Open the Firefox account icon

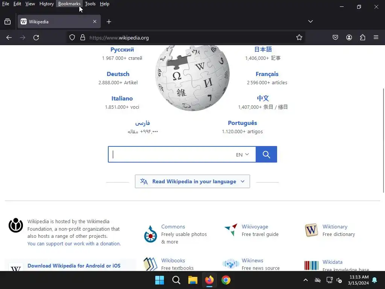click(x=349, y=37)
